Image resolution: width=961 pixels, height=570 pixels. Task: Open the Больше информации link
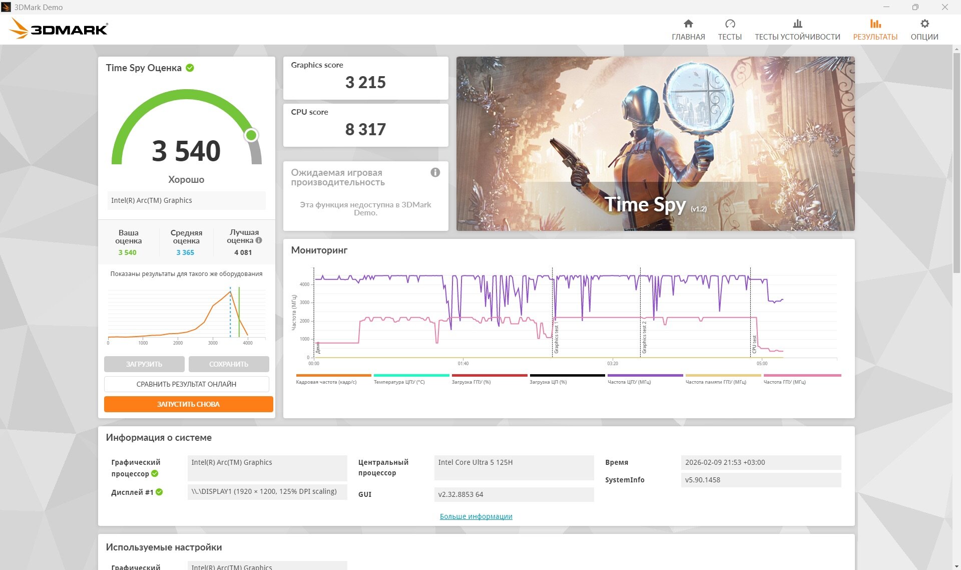pos(476,516)
